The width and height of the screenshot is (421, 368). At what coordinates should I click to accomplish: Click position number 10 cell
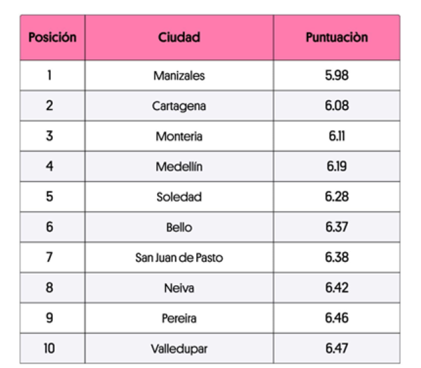point(50,348)
